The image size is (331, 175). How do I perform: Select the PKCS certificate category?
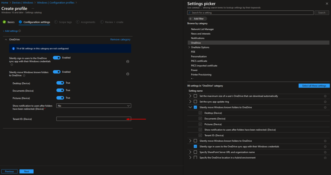click(199, 61)
